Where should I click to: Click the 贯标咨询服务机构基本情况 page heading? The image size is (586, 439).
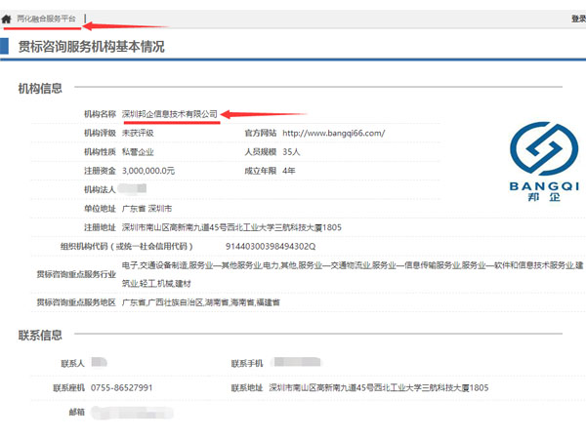(91, 47)
